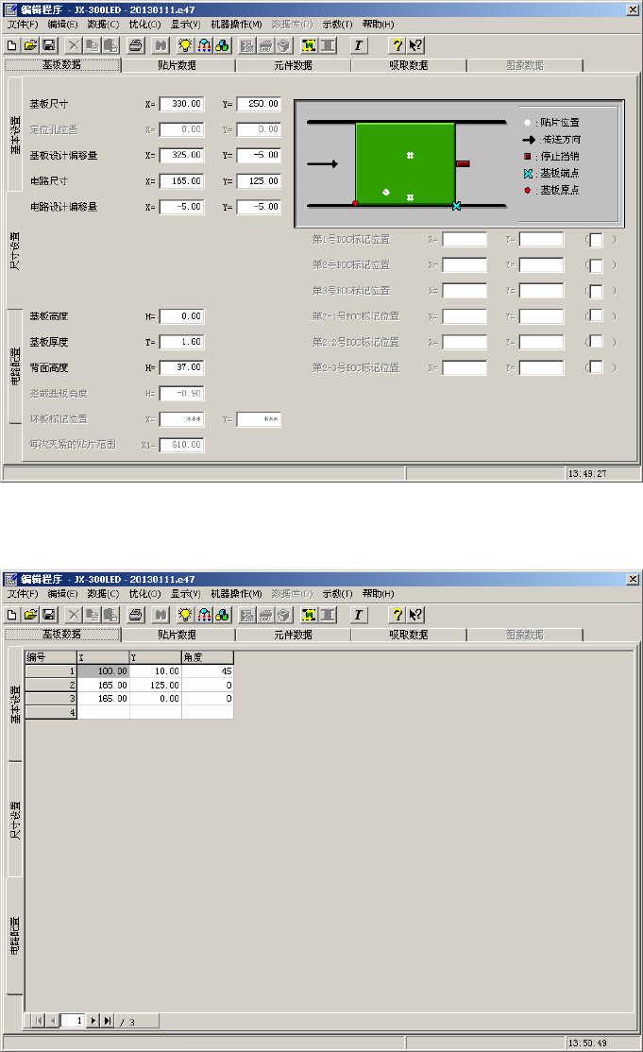643x1052 pixels.
Task: Switch to 贴片数据 tab in upper window
Action: point(177,65)
